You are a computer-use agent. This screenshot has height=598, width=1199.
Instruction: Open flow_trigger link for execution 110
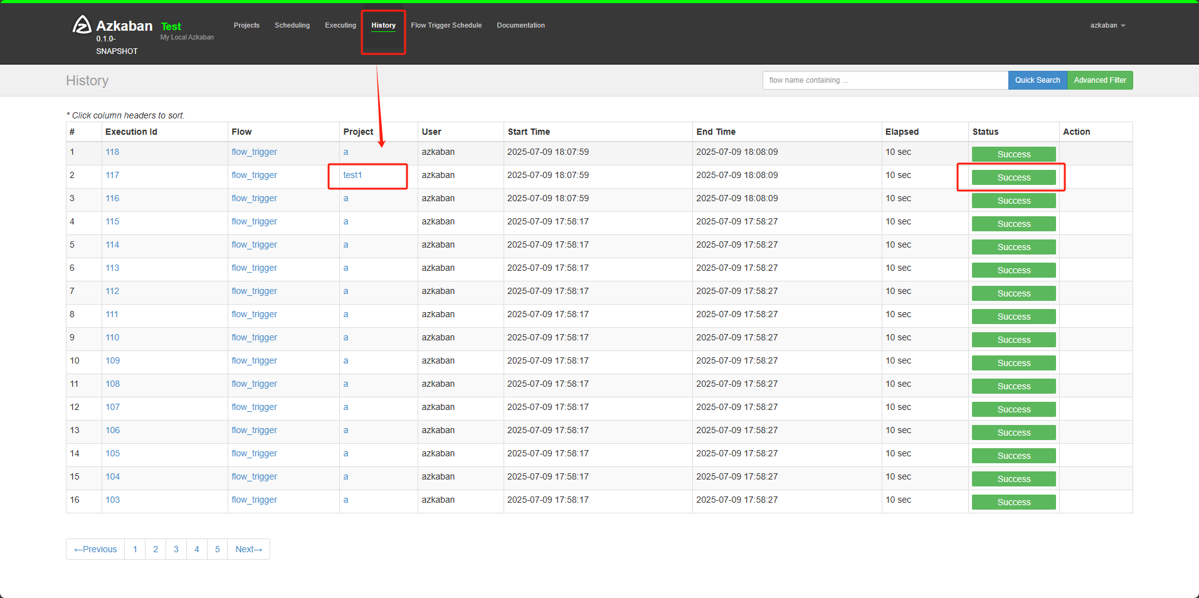pyautogui.click(x=254, y=338)
